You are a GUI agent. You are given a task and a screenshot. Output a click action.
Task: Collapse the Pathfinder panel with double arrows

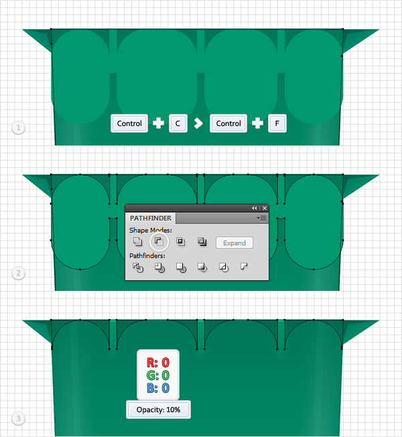254,208
